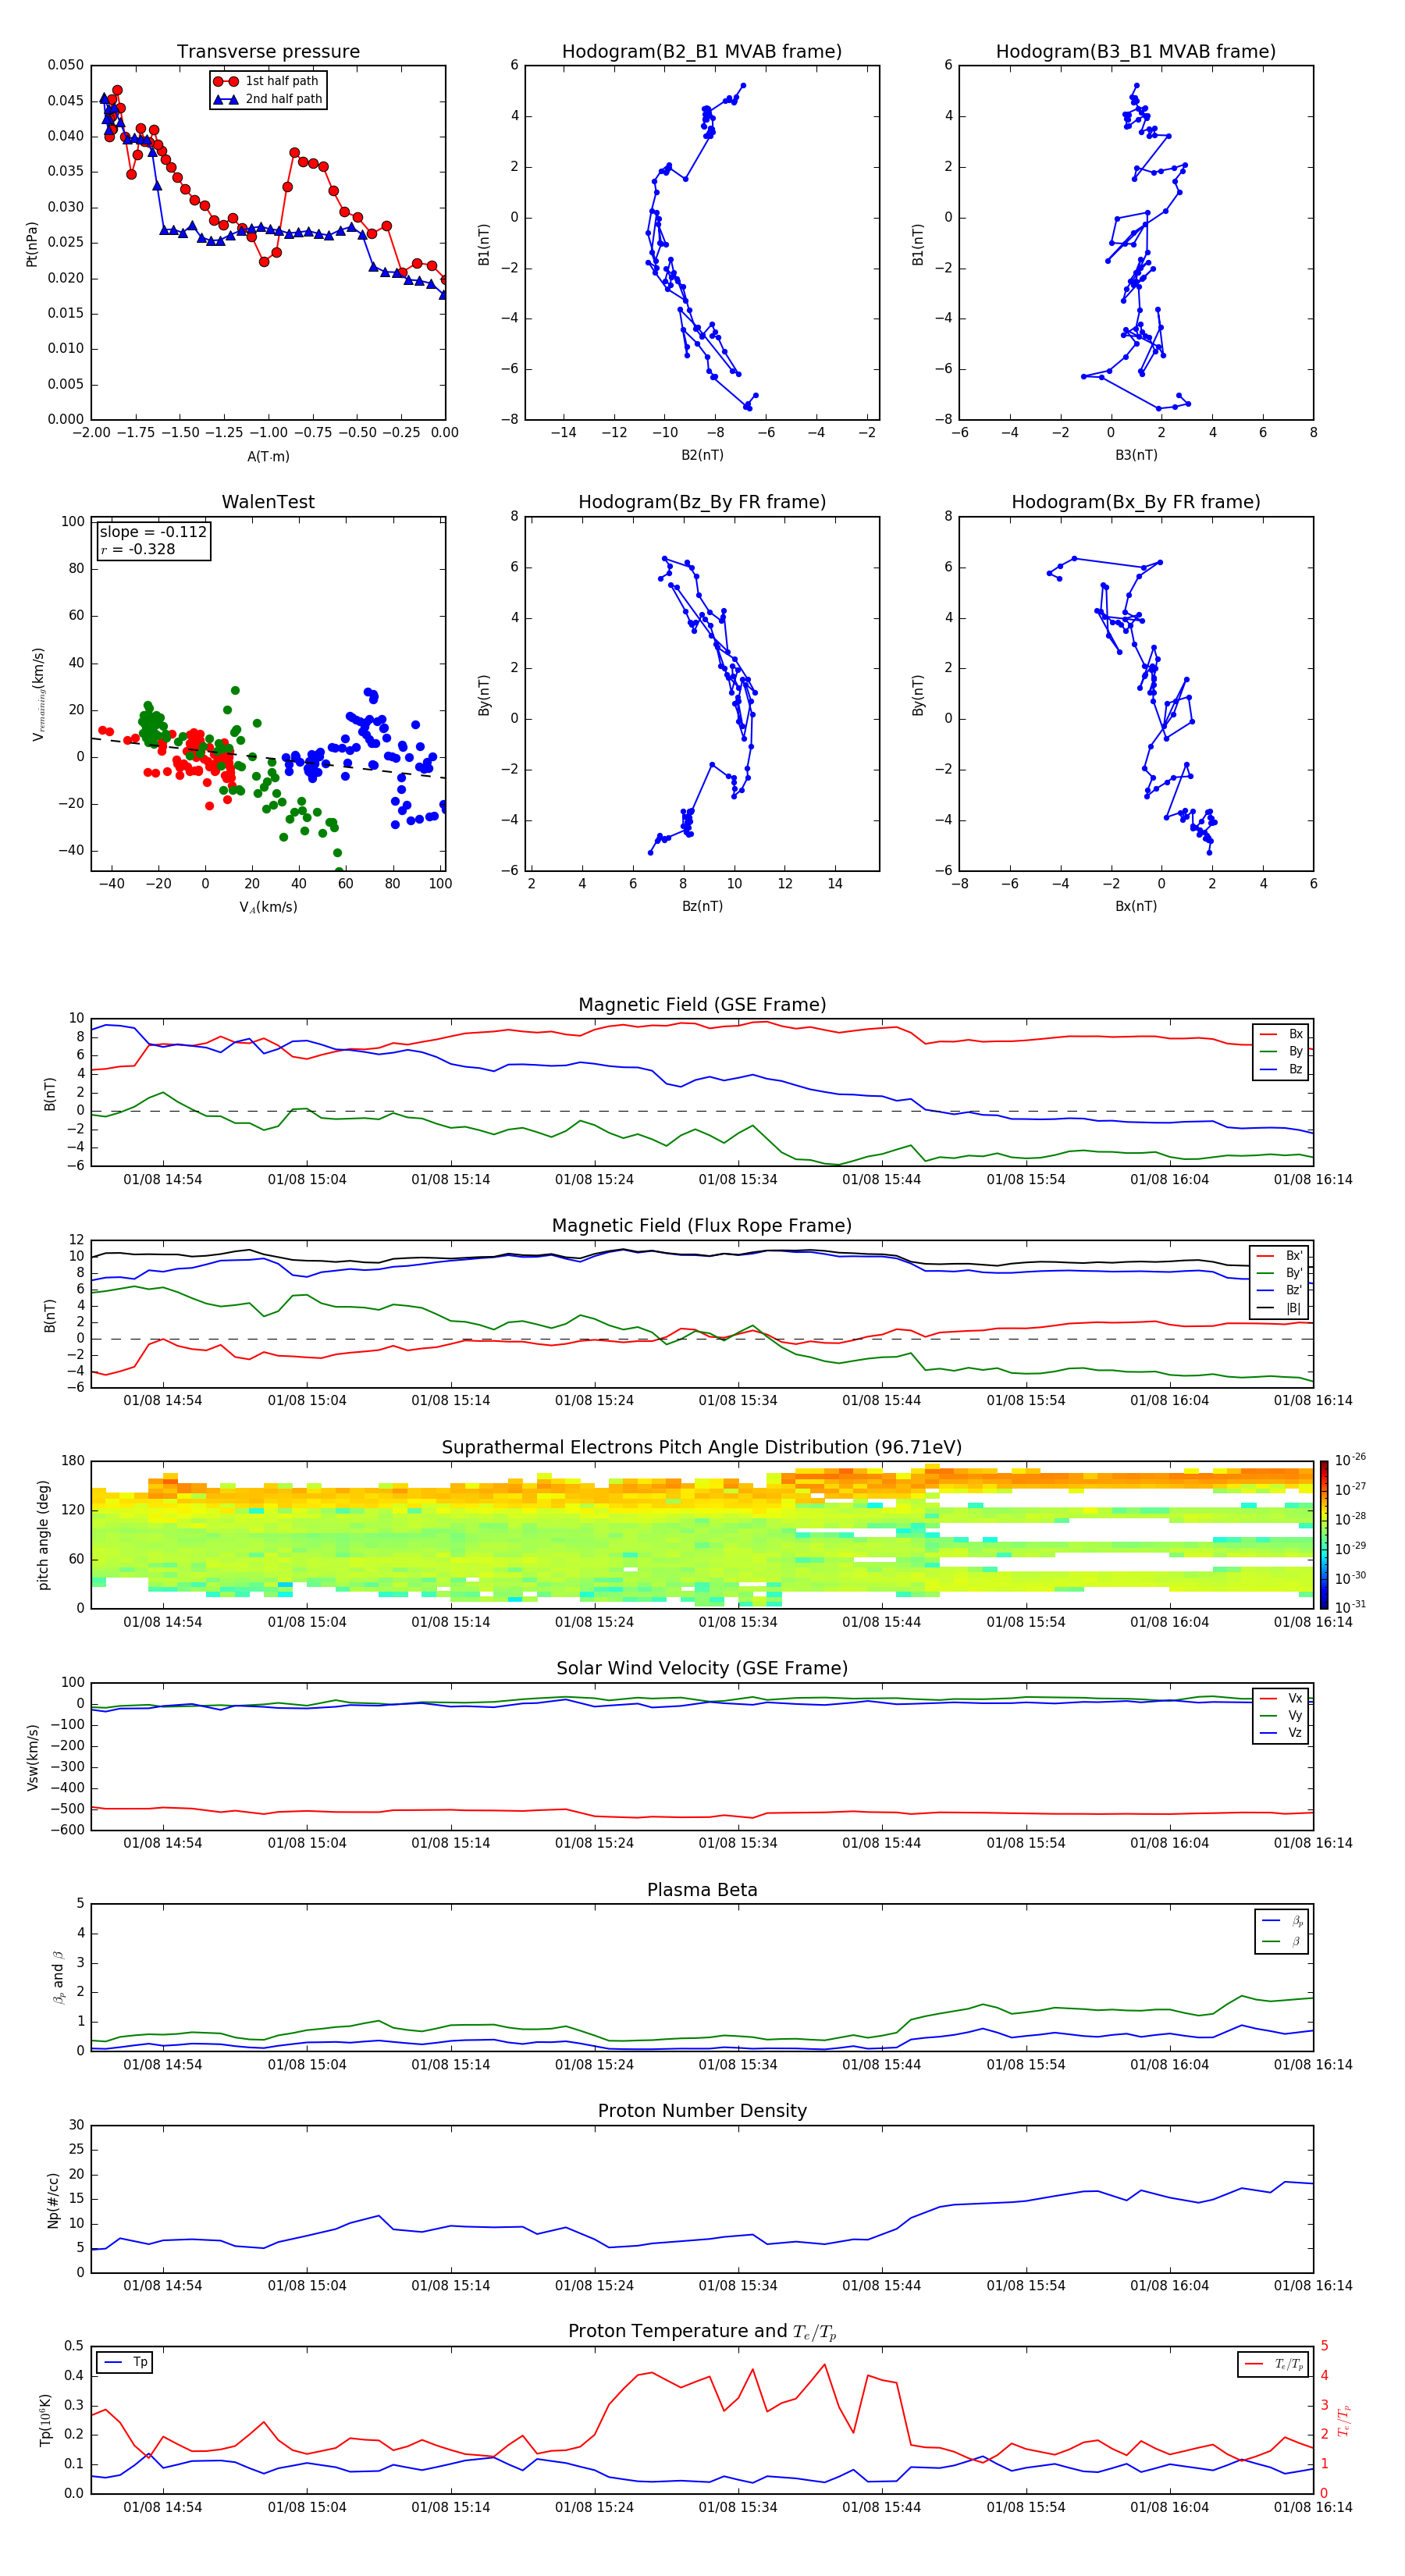Click the "Bx(nT)" x-axis label
Viewport: 1405px width, 2576px height.
tap(1136, 906)
